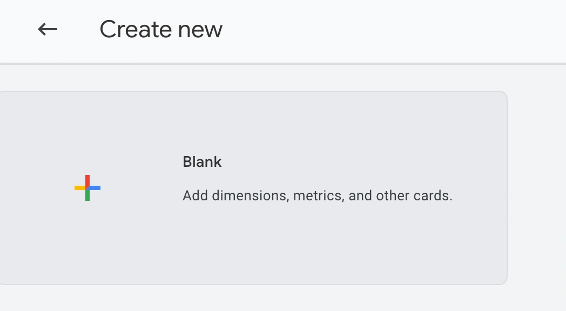
Task: Click the 'Blank' card title
Action: coord(202,162)
